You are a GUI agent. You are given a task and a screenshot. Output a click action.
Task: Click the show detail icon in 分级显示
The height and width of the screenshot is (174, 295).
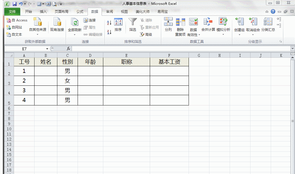(x=279, y=19)
